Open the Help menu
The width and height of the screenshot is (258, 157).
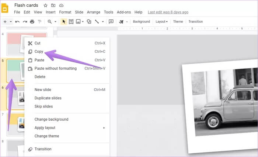click(138, 12)
